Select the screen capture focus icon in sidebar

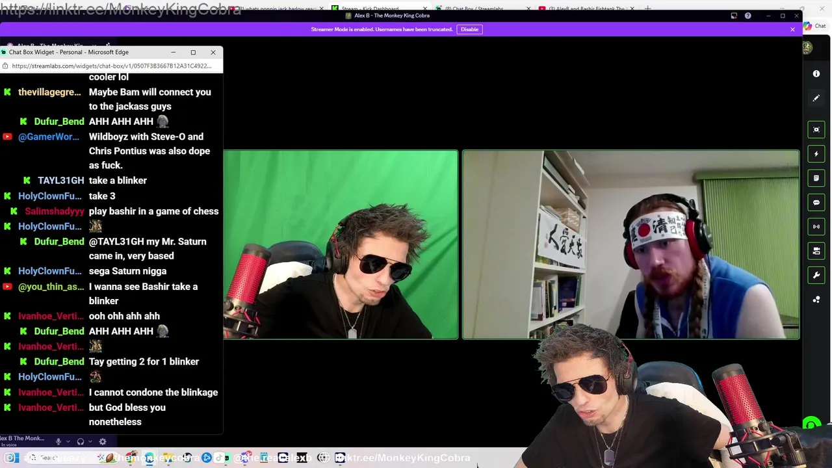click(x=816, y=129)
